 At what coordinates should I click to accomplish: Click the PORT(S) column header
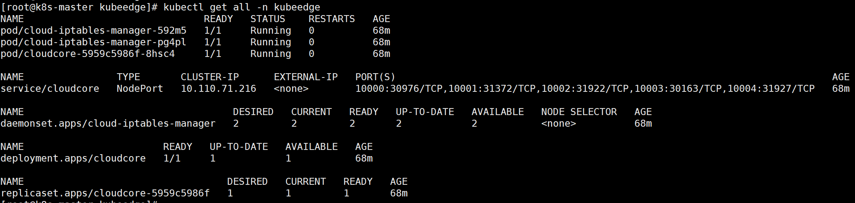(x=375, y=77)
